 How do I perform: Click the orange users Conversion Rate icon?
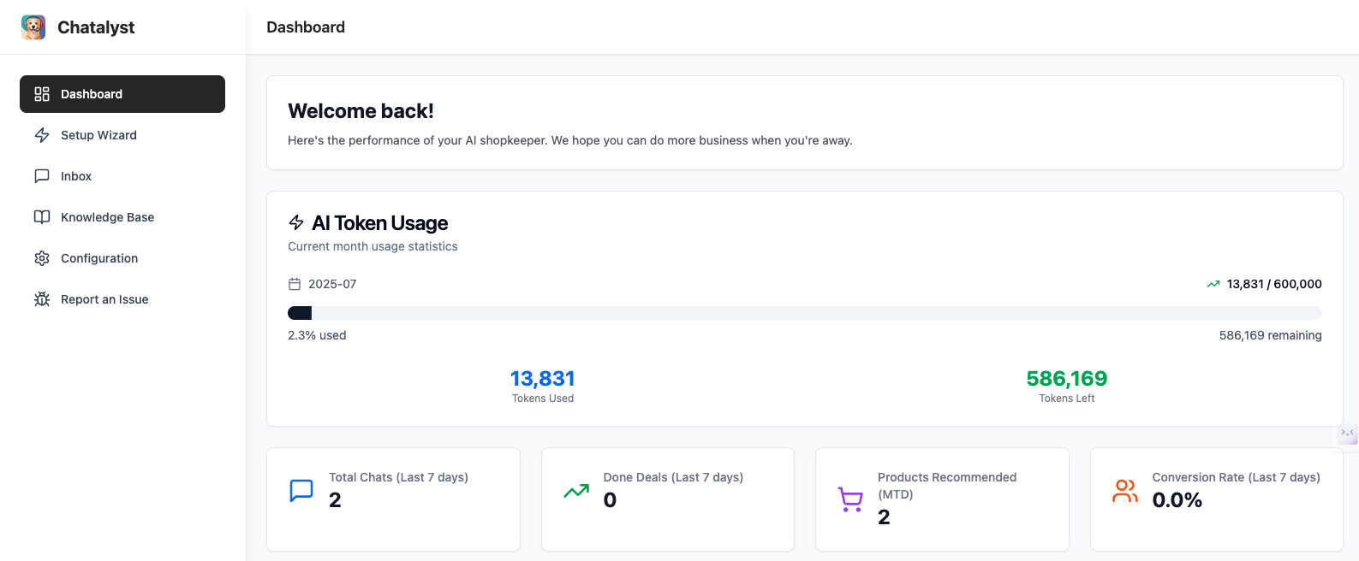click(x=1124, y=491)
